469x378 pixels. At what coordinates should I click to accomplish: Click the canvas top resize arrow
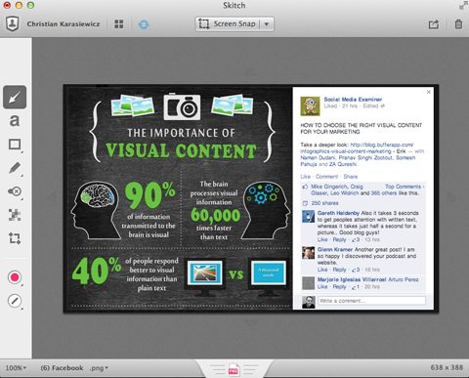251,71
